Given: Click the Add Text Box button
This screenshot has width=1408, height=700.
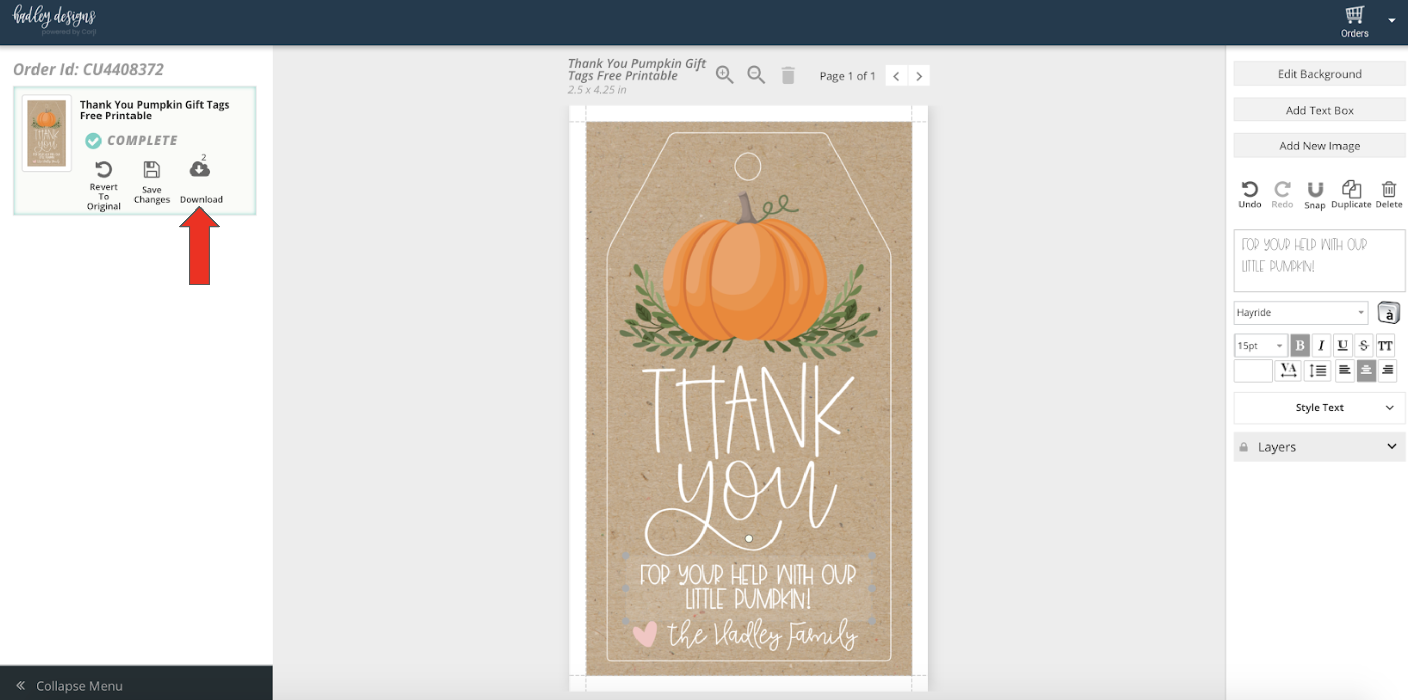Looking at the screenshot, I should pyautogui.click(x=1319, y=110).
